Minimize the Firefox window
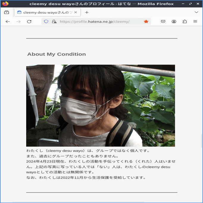Viewport: 203px width, 203px height. coord(183,4)
